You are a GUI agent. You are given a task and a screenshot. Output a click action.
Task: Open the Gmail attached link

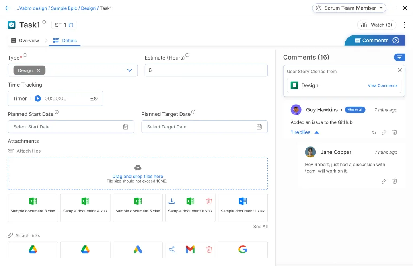pyautogui.click(x=190, y=249)
